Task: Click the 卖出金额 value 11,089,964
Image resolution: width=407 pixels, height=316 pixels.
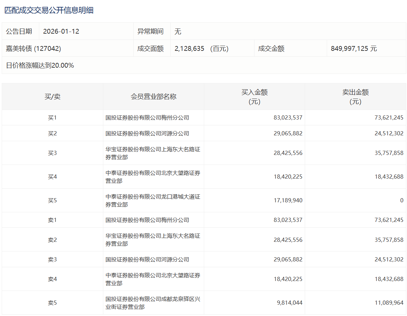Action: pos(389,303)
